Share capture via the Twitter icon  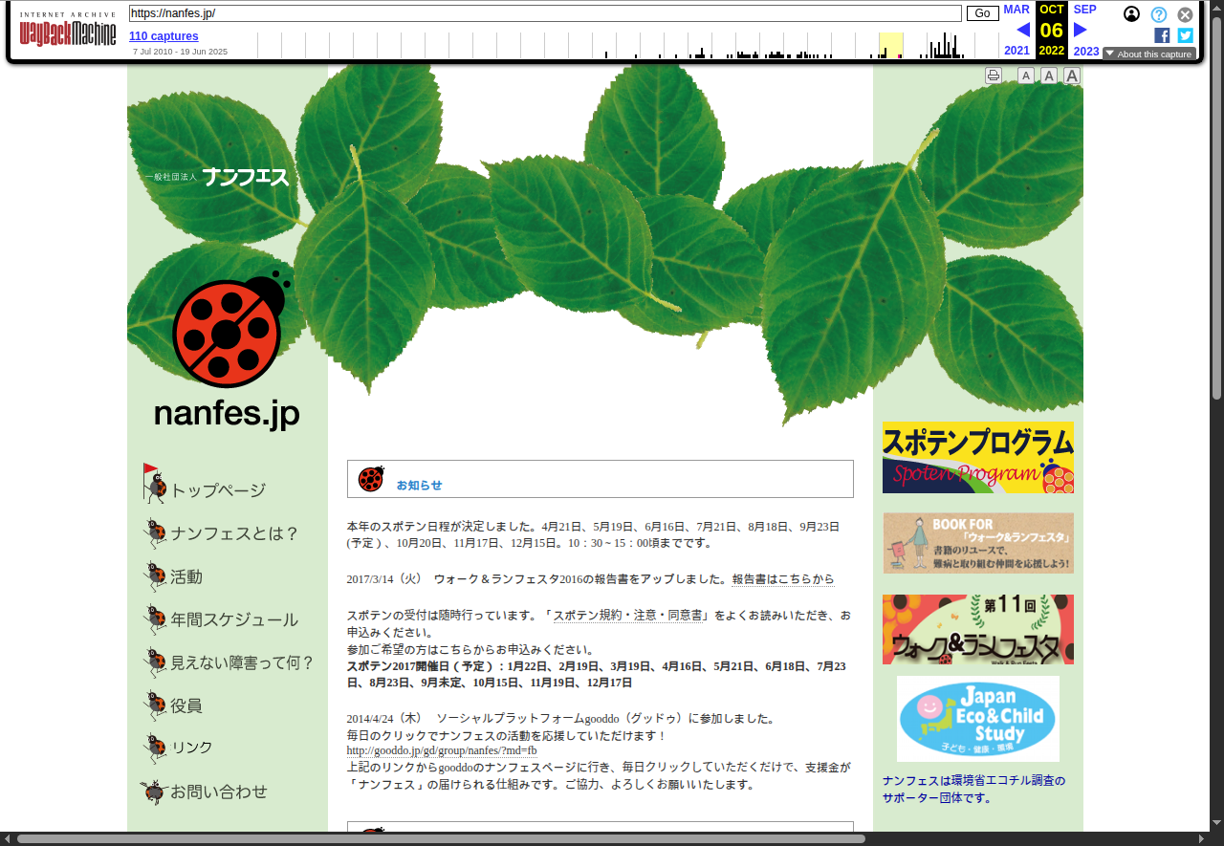tap(1186, 35)
